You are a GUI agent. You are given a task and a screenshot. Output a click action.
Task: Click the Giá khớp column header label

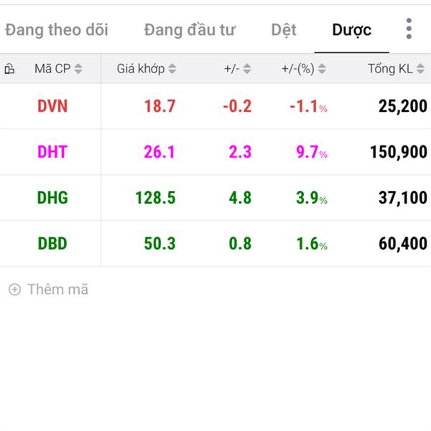click(141, 69)
